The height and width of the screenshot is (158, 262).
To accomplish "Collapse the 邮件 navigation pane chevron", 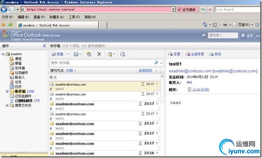I will coord(44,46).
